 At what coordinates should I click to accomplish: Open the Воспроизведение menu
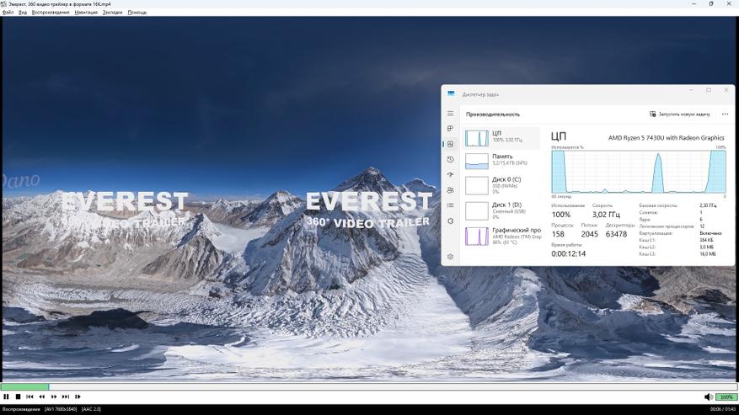51,13
